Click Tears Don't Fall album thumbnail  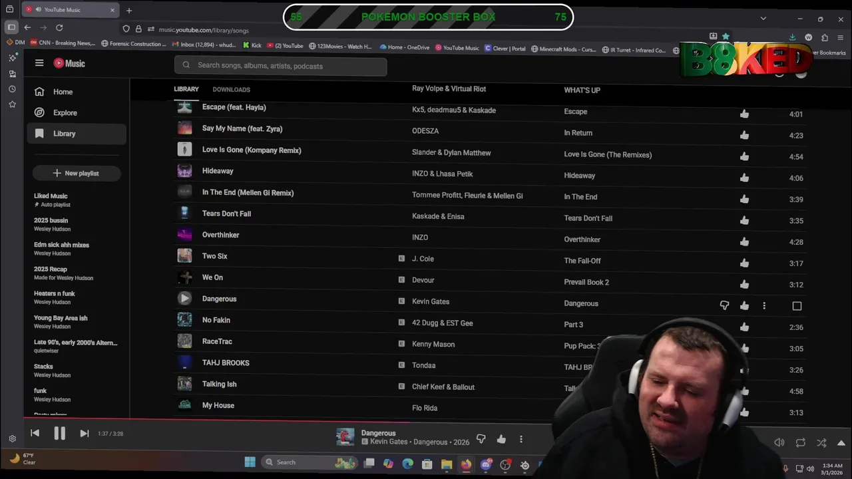tap(184, 214)
